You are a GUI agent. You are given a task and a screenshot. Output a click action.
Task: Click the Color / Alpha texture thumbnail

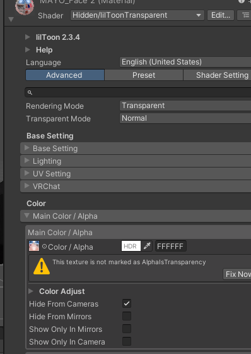click(34, 246)
